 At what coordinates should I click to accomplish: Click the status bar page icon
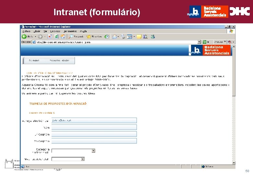pyautogui.click(x=23, y=167)
